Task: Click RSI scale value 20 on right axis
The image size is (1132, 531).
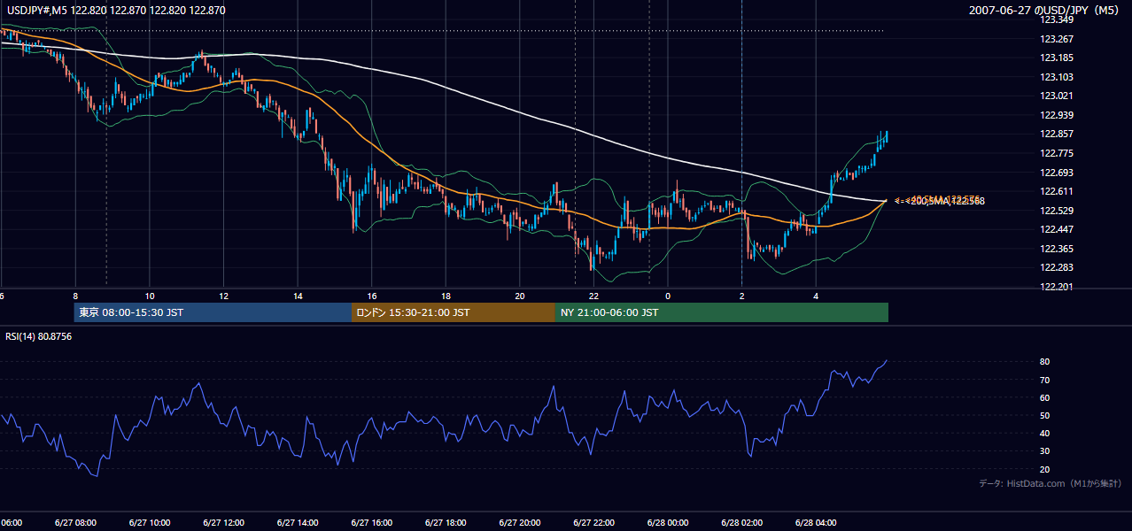Action: tap(1045, 469)
